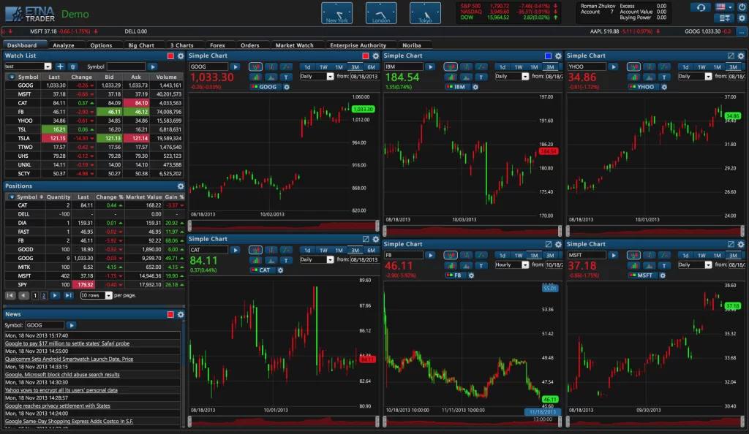This screenshot has height=434, width=749.
Task: Toggle the red link square on GOOG chart
Action: [x=366, y=56]
